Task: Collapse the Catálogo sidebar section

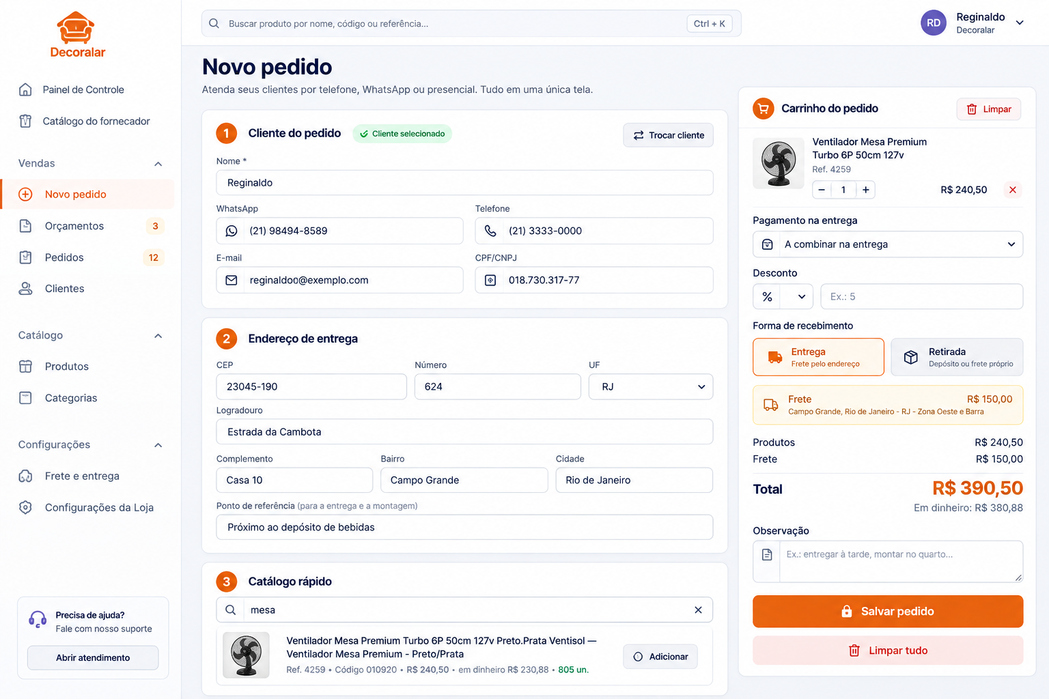Action: tap(158, 336)
